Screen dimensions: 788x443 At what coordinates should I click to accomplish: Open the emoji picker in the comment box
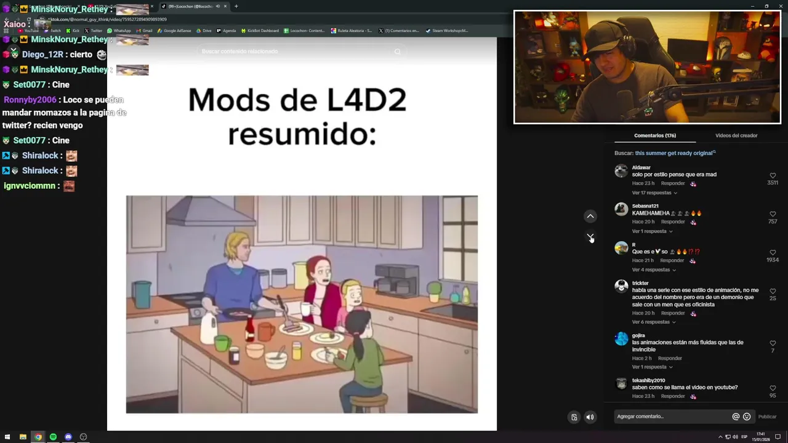(x=747, y=417)
